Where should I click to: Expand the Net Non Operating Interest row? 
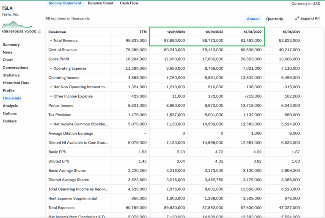[51, 87]
